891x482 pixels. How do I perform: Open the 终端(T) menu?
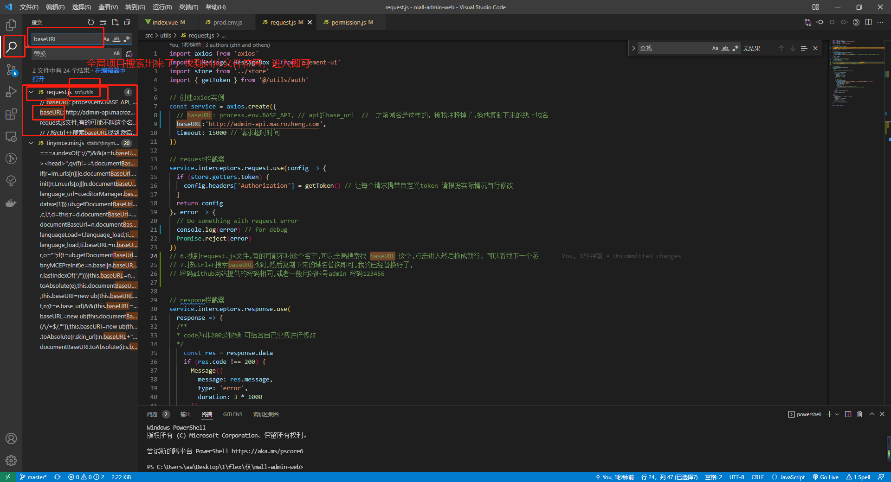coord(188,7)
